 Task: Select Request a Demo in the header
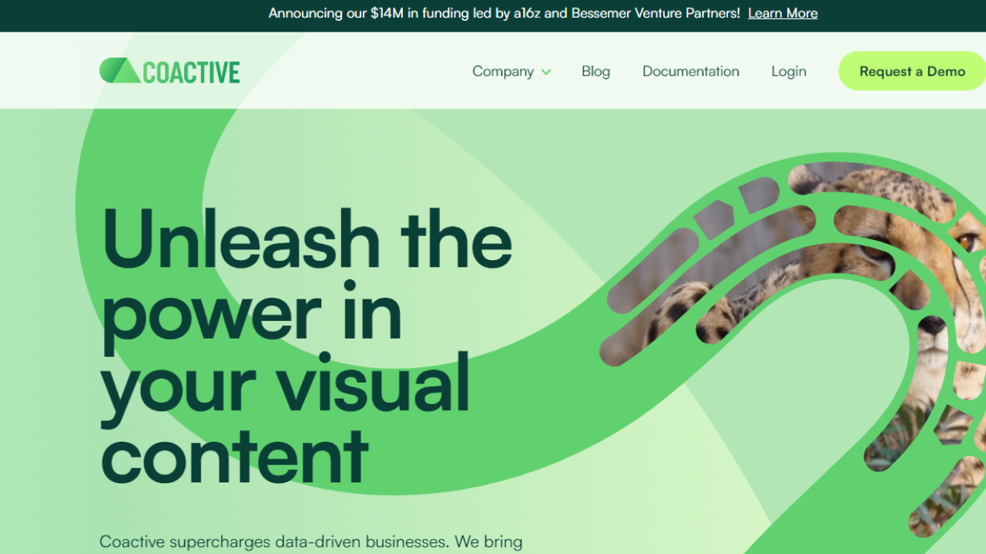pyautogui.click(x=911, y=71)
